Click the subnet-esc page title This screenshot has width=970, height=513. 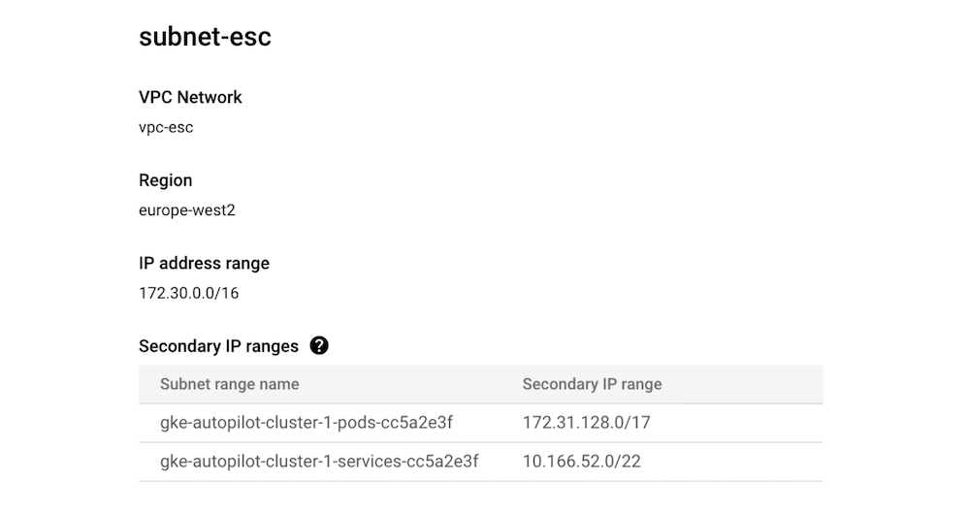click(205, 37)
